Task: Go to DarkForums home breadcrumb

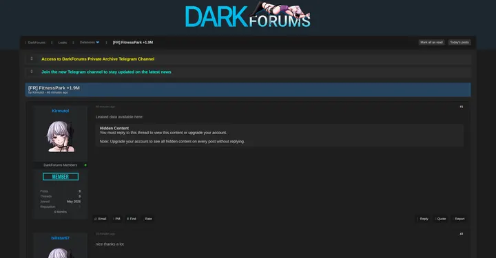Action: pyautogui.click(x=37, y=43)
